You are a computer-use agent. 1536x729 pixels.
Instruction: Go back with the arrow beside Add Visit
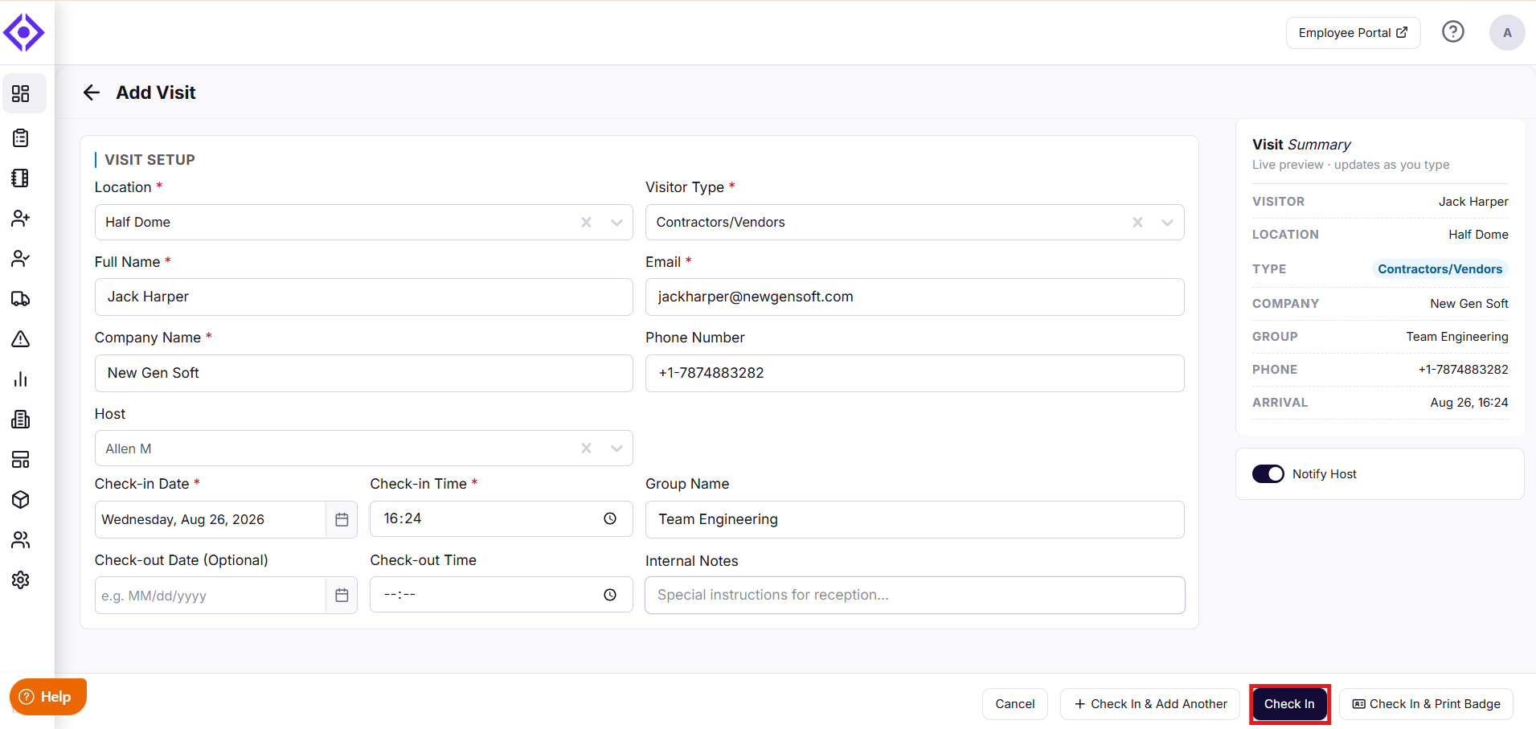click(x=92, y=92)
